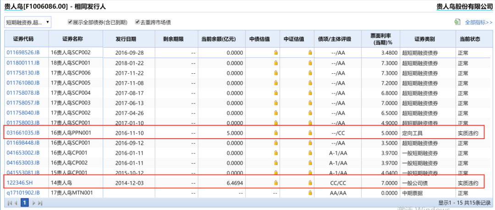Viewport: 495px width, 210px height.
Task: Select page number 1 in pagination
Action: point(25,202)
